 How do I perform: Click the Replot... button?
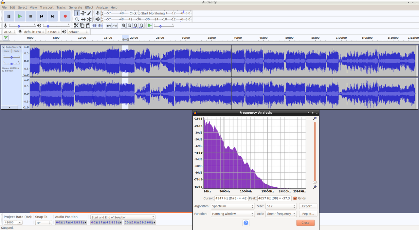(x=308, y=214)
